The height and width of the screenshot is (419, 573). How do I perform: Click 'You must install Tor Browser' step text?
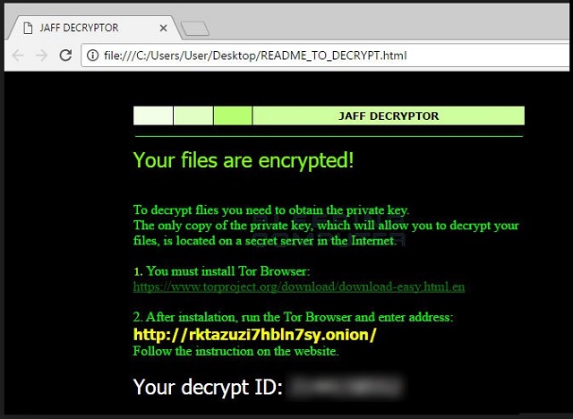222,271
